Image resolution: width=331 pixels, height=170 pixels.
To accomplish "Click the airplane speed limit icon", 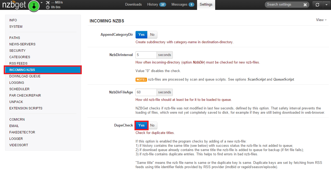I will click(48, 3).
